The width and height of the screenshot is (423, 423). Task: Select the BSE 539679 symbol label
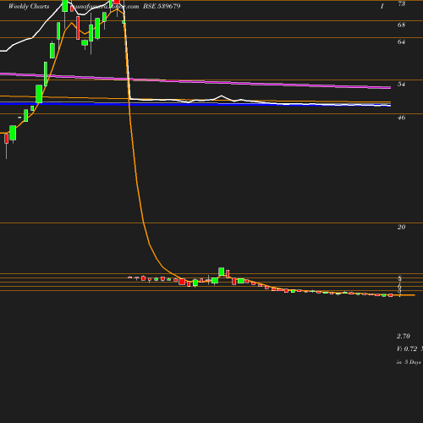click(x=162, y=6)
